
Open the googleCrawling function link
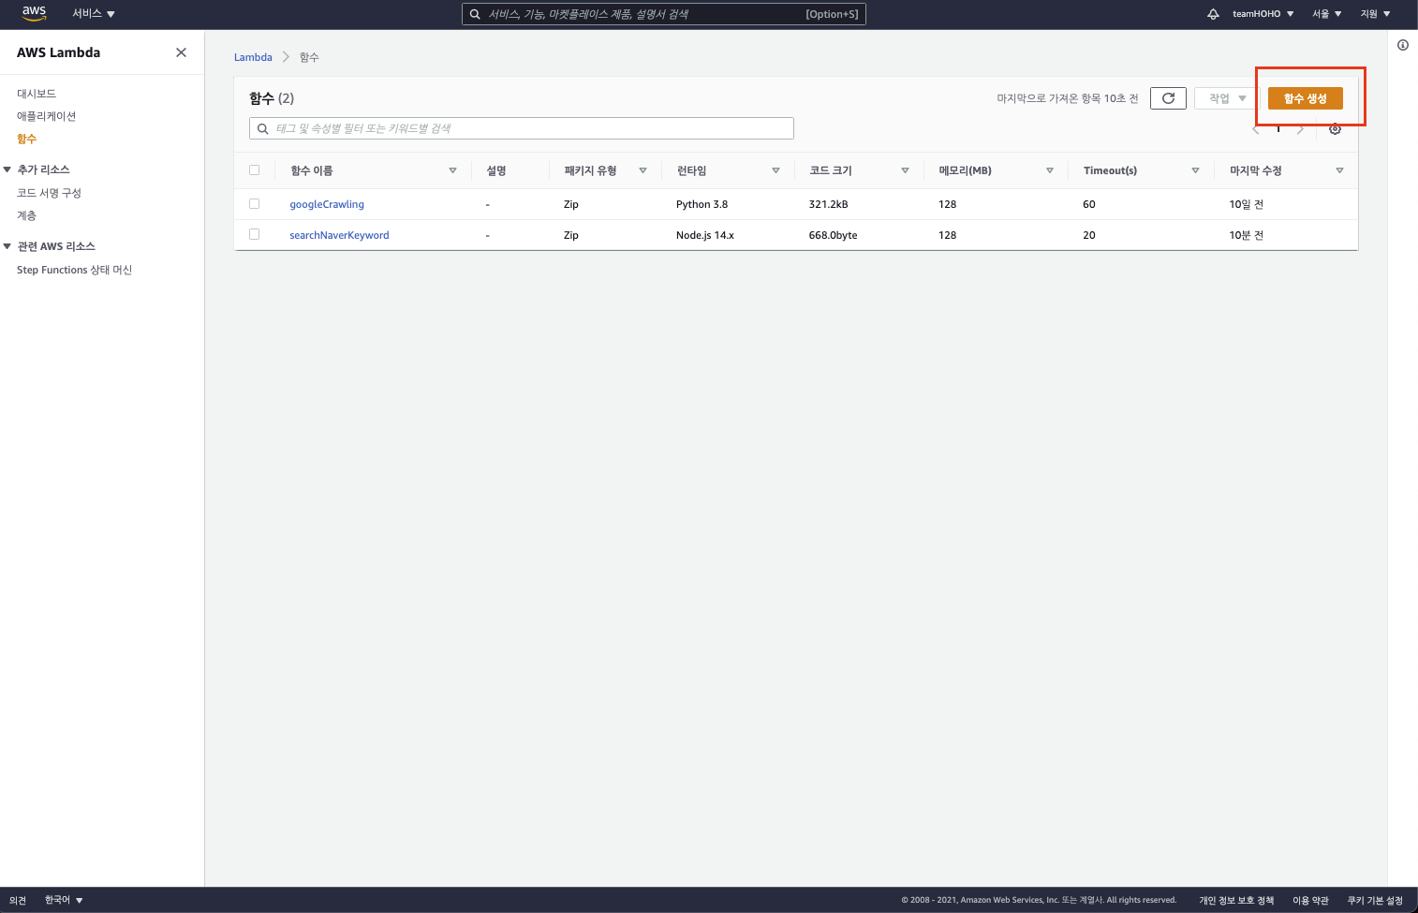[x=327, y=204]
